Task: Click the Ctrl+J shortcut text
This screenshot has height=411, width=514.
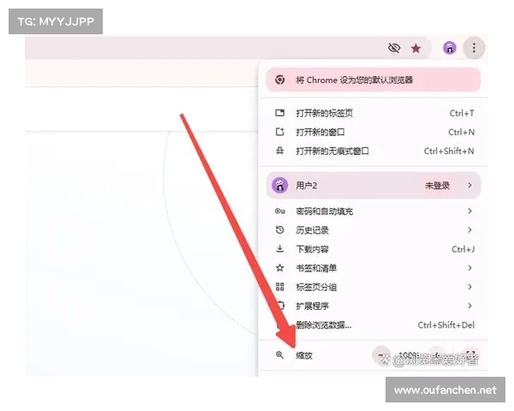Action: pos(463,249)
